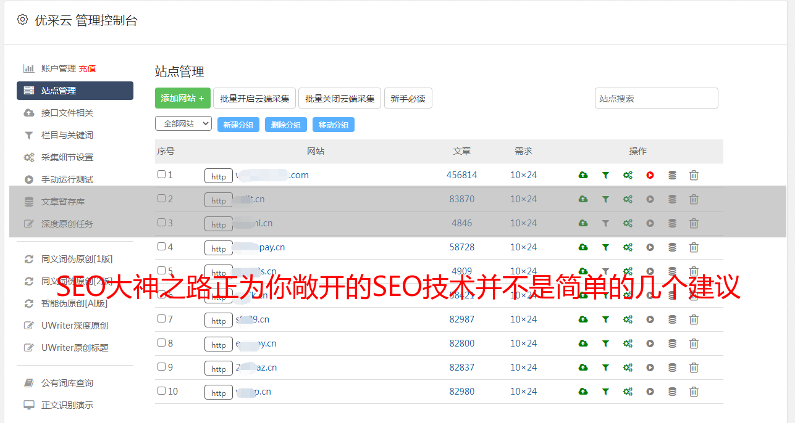Image resolution: width=795 pixels, height=423 pixels.
Task: Open 账户管理 in the sidebar
Action: pyautogui.click(x=58, y=68)
